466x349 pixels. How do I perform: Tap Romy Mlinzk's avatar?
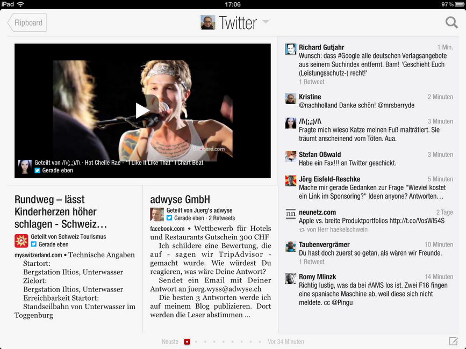pyautogui.click(x=291, y=278)
